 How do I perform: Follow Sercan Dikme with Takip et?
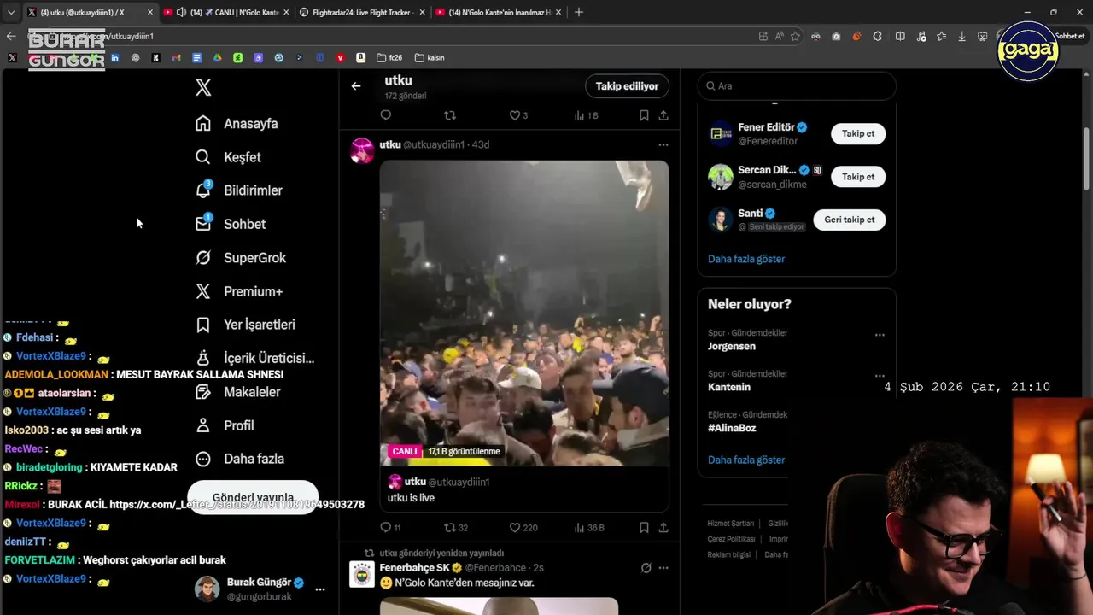[858, 177]
